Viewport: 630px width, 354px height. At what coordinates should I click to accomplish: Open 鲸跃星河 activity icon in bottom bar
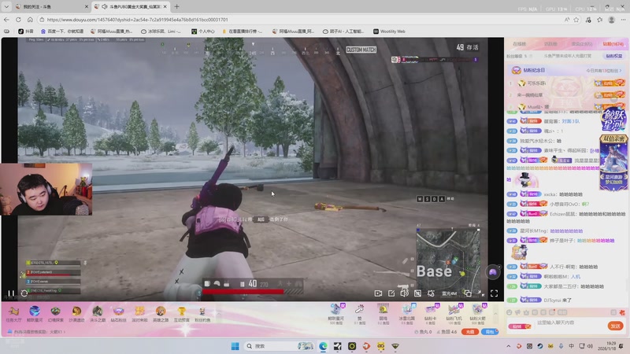[x=35, y=314]
